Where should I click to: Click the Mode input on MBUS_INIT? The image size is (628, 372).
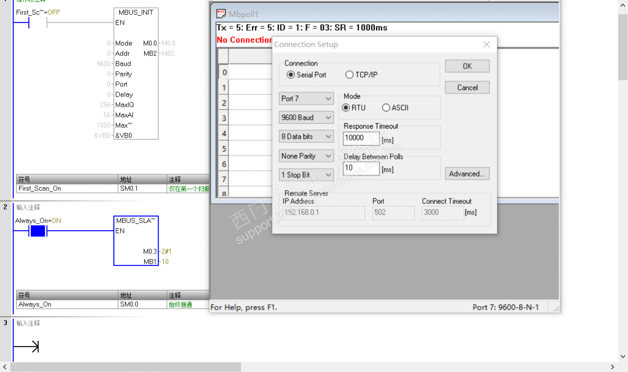click(124, 43)
